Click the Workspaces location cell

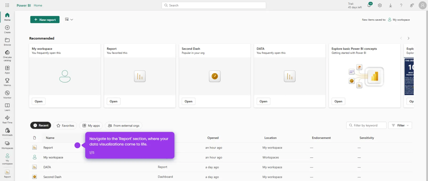271,157
